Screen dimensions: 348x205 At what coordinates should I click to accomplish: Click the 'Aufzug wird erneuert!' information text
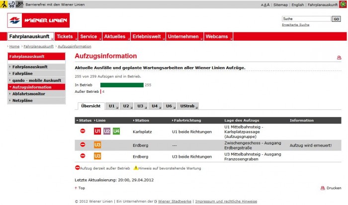coord(311,145)
